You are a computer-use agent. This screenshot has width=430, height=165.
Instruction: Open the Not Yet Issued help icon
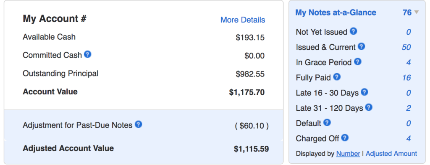click(x=354, y=31)
